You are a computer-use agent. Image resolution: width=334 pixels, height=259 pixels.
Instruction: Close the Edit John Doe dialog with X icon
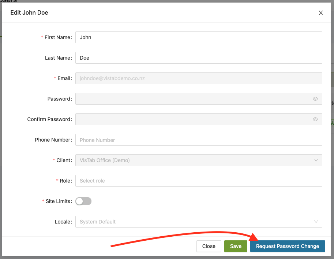tap(321, 13)
